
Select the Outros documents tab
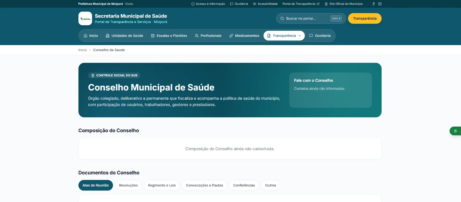271,185
